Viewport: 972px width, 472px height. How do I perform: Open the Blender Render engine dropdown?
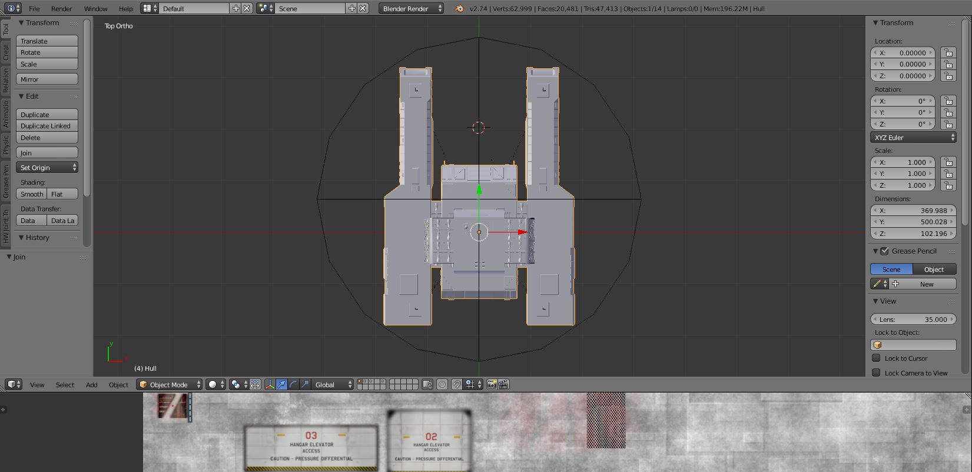(411, 9)
